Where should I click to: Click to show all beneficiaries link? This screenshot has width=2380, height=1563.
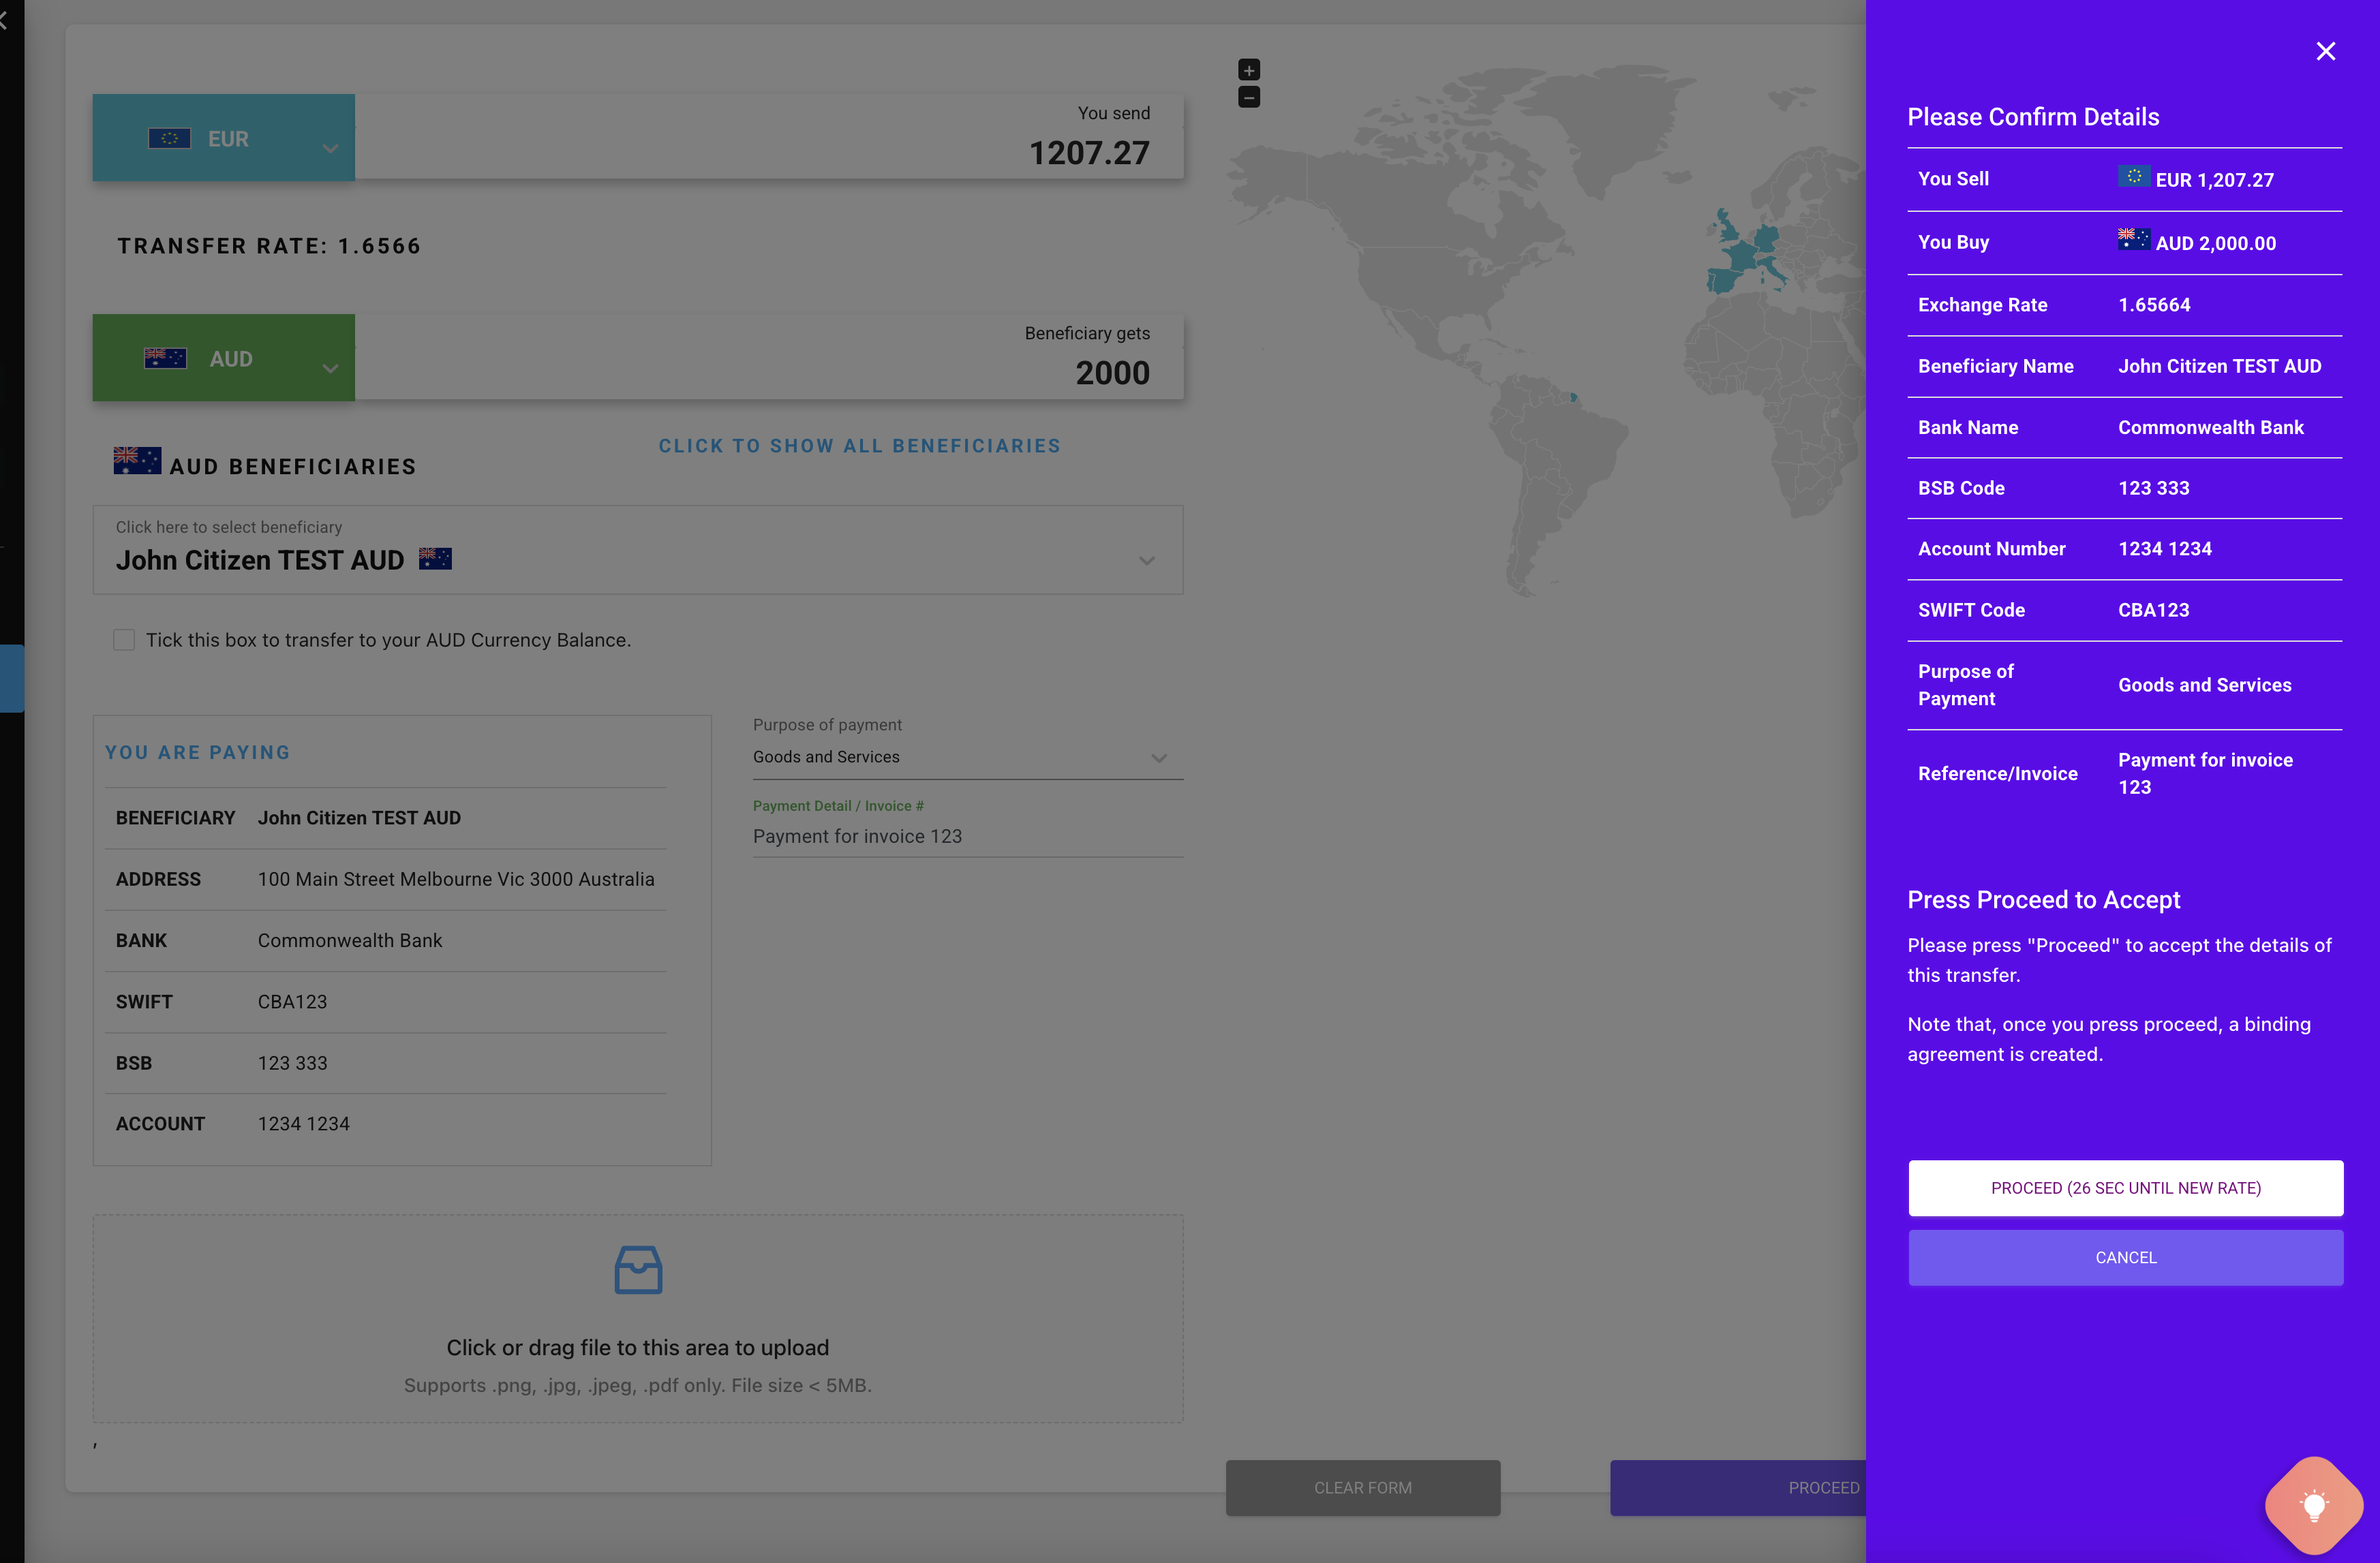(x=859, y=446)
